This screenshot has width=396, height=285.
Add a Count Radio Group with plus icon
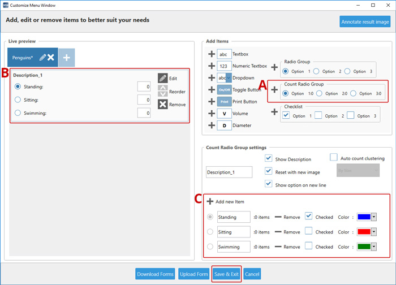(x=274, y=89)
